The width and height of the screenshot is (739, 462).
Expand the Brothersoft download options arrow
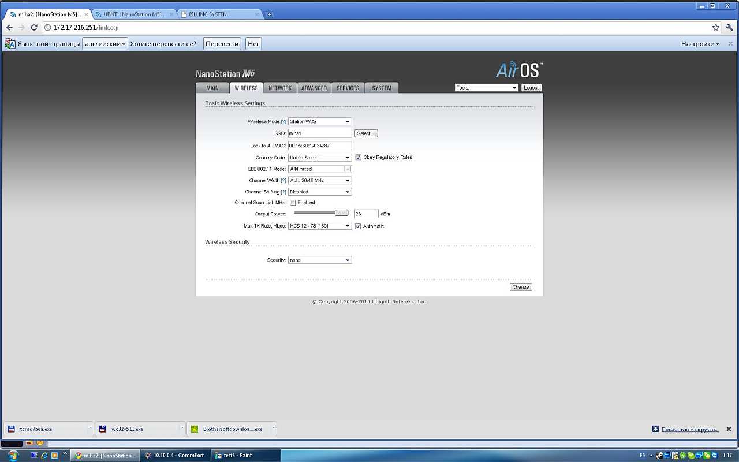274,429
